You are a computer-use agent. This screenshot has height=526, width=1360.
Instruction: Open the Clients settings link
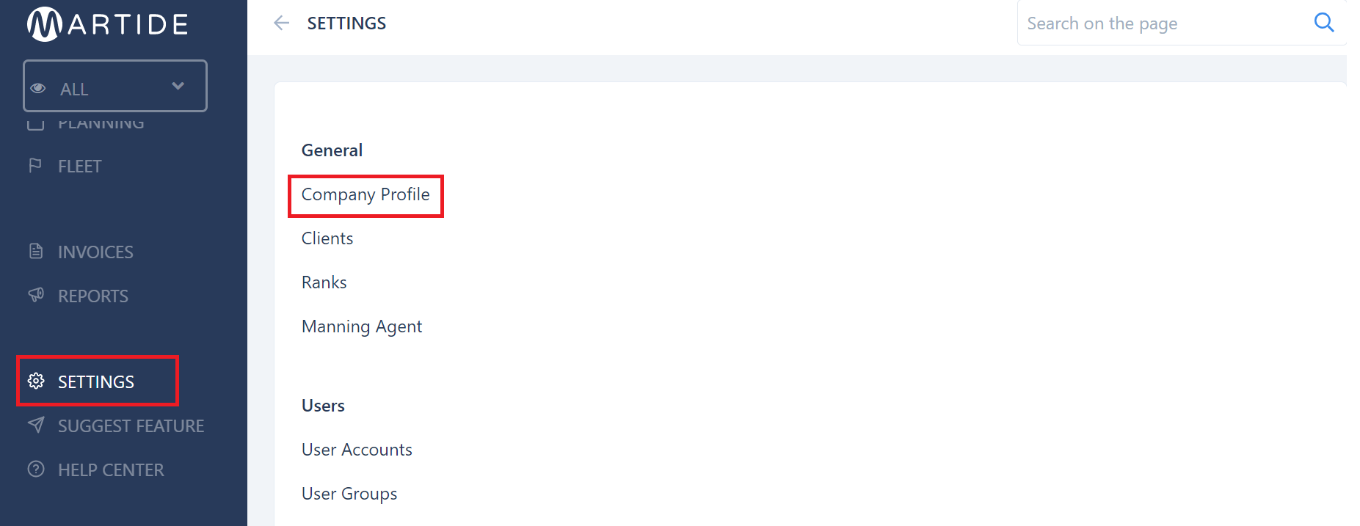[x=327, y=238]
